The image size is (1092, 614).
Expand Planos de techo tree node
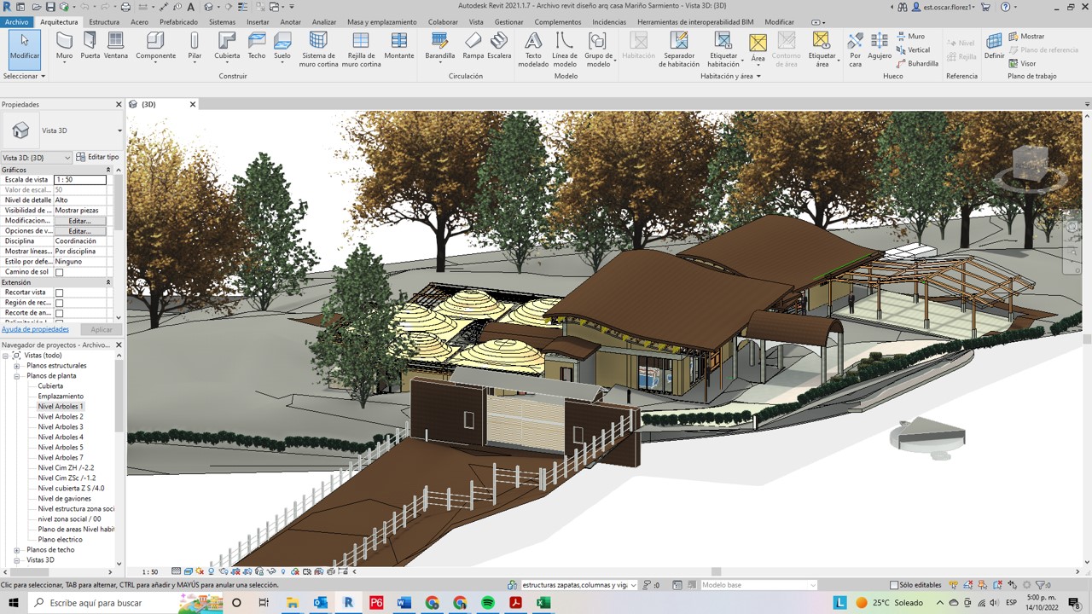[x=16, y=550]
